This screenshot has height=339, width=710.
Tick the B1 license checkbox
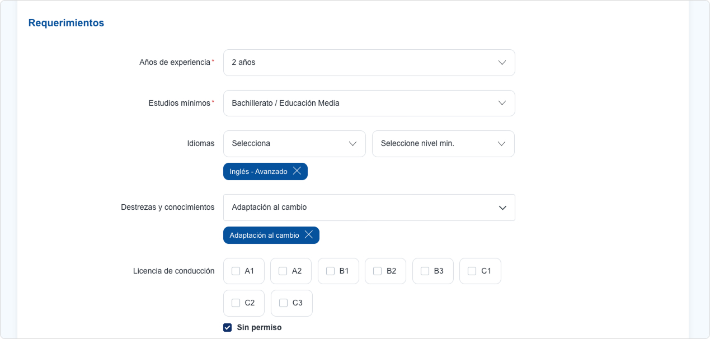[x=331, y=271]
